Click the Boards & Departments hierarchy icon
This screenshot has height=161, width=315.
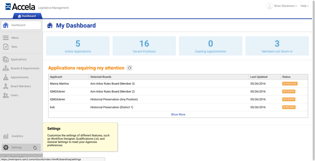5,68
